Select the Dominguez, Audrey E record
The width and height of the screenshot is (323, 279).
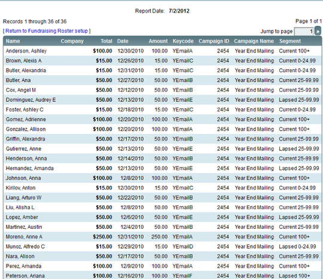[x=163, y=100]
